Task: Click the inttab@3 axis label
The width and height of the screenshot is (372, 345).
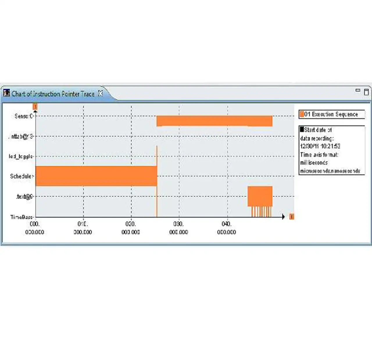Action: (21, 136)
